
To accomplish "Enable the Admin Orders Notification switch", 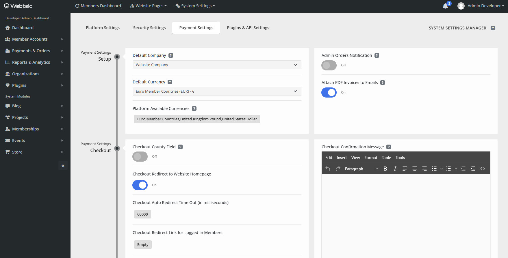I will (x=329, y=66).
